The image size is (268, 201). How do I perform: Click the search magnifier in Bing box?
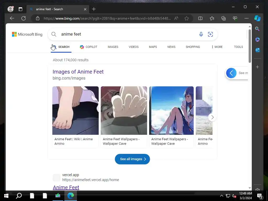point(54,34)
